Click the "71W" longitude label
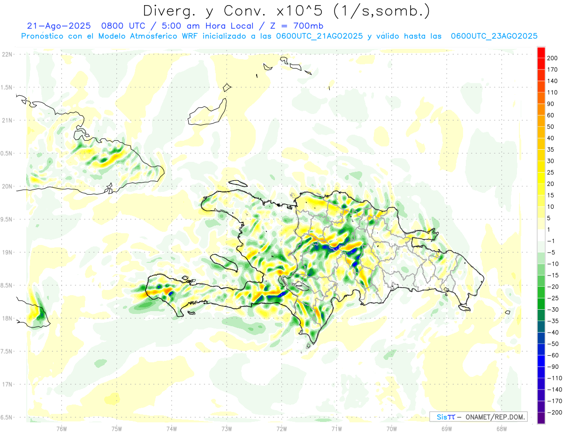 point(336,429)
